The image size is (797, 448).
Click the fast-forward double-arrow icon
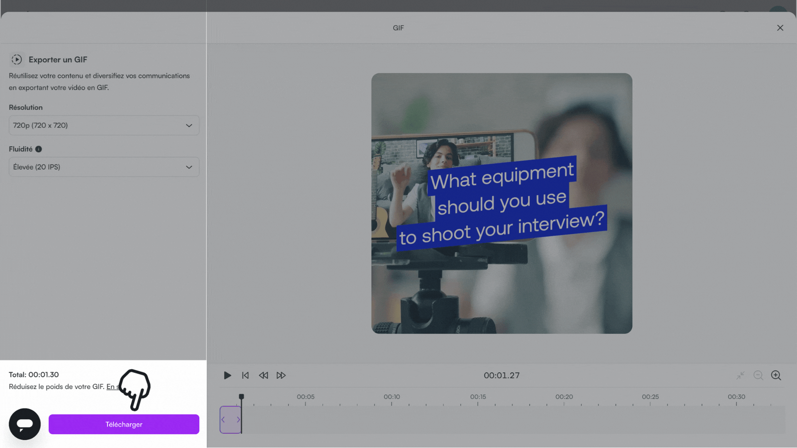(x=281, y=375)
